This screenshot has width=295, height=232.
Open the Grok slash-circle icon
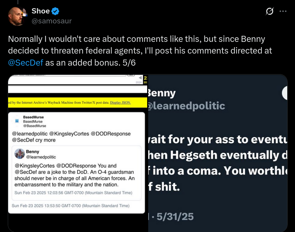click(270, 11)
